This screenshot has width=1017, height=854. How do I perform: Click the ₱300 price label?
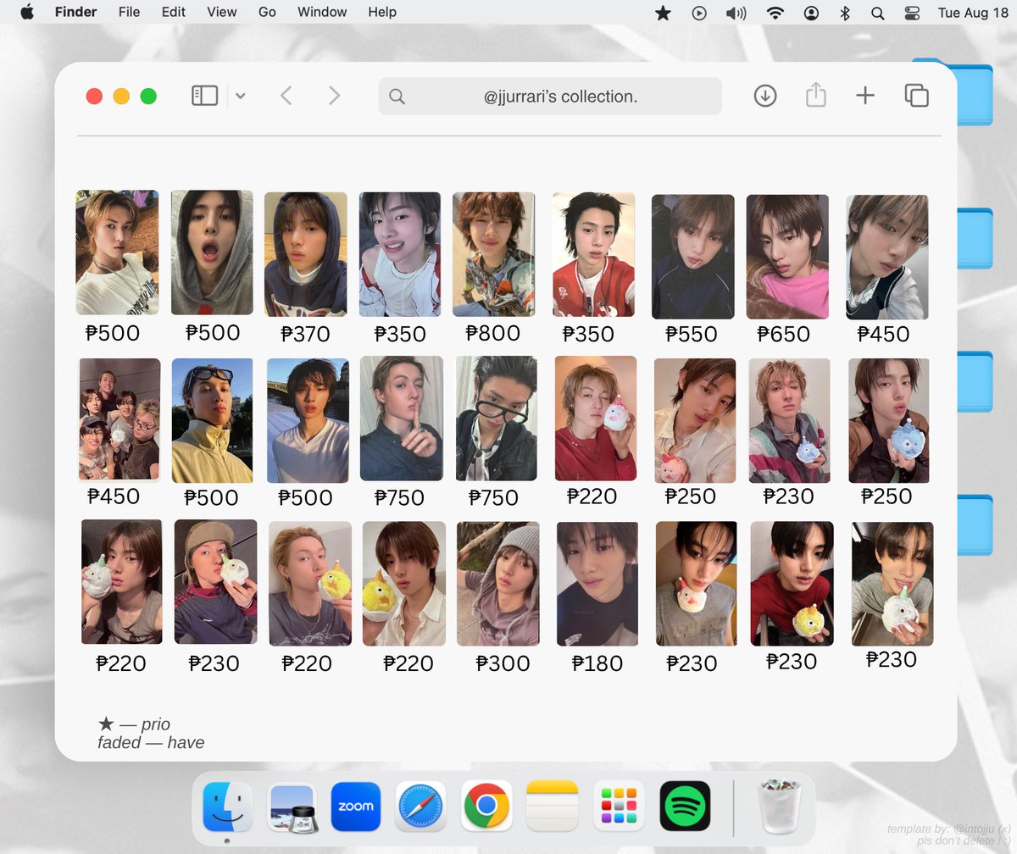pyautogui.click(x=503, y=663)
